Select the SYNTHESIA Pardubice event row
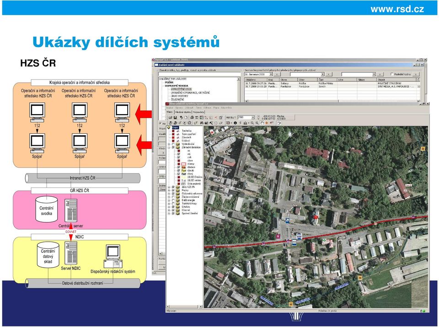This screenshot has height=327, width=439. pyautogui.click(x=332, y=86)
